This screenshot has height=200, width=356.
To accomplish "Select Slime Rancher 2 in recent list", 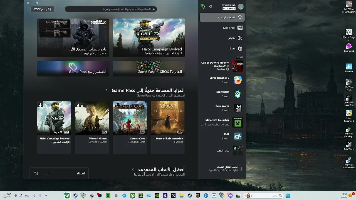I will coord(222,80).
